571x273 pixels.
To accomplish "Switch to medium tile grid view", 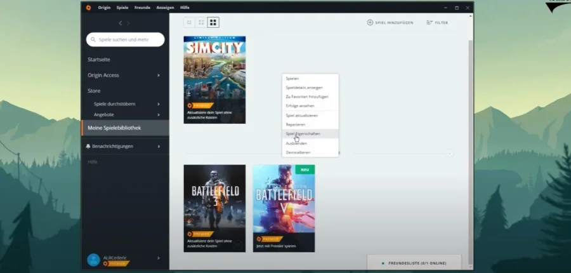I will coord(201,23).
